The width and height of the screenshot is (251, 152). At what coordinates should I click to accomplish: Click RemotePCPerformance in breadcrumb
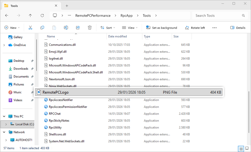click(x=93, y=16)
